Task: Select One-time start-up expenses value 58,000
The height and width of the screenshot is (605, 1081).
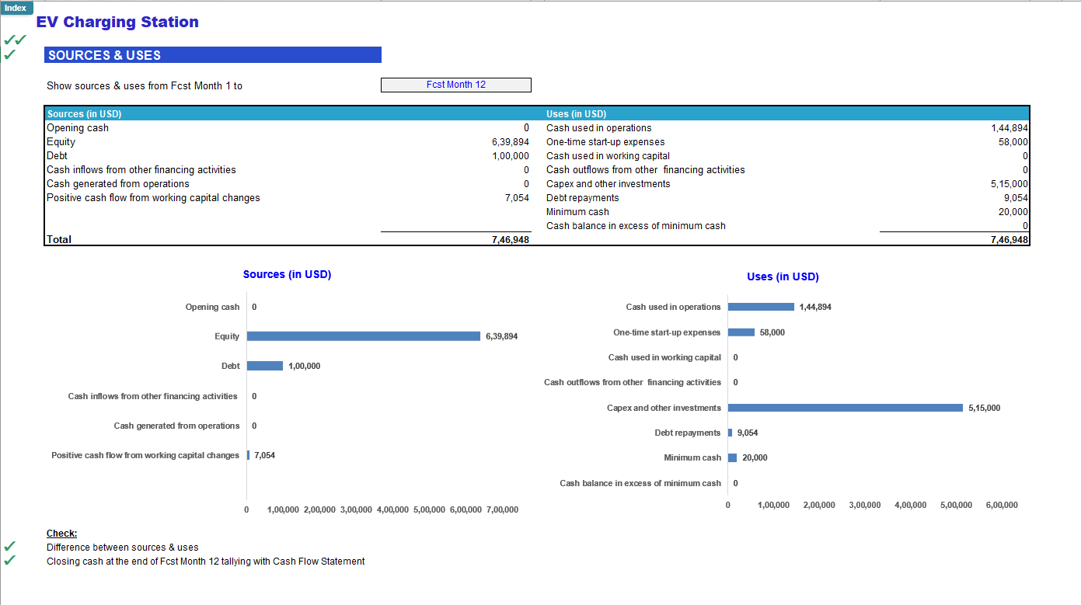Action: coord(1013,142)
